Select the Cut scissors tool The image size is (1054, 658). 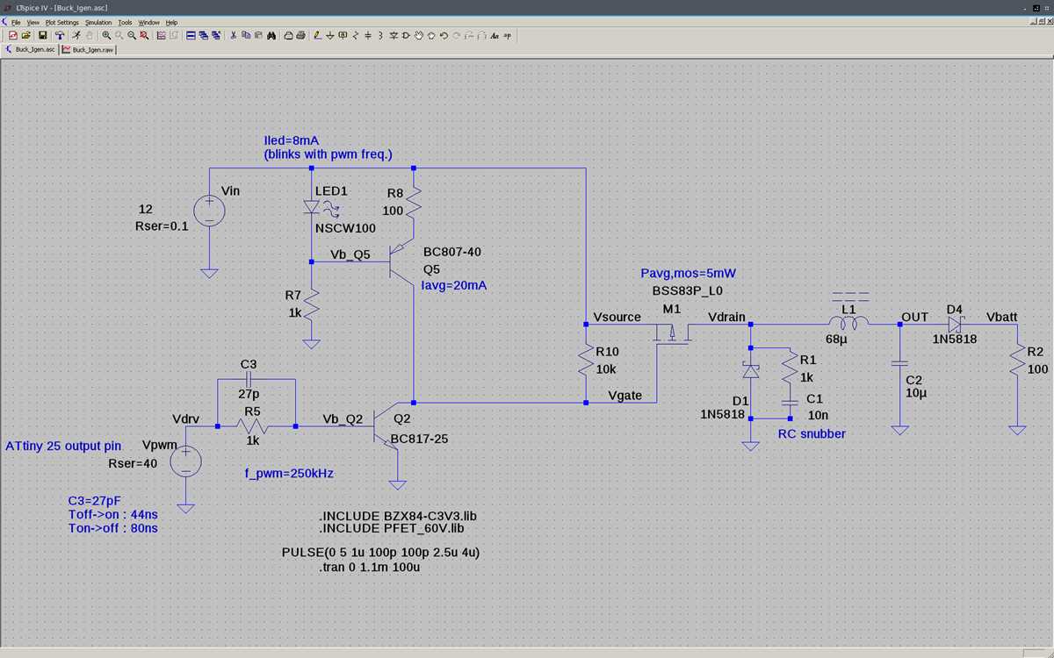[x=234, y=35]
